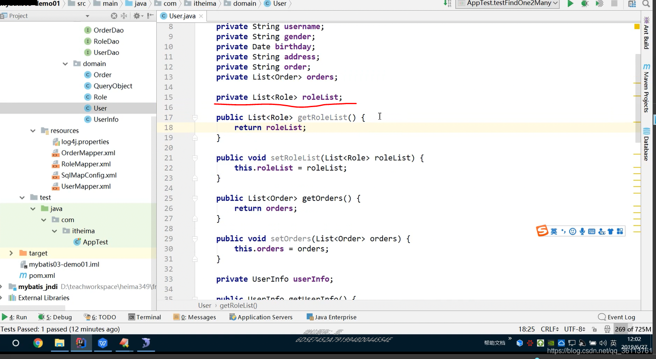656x359 pixels.
Task: Open the Terminal tool window
Action: (145, 317)
